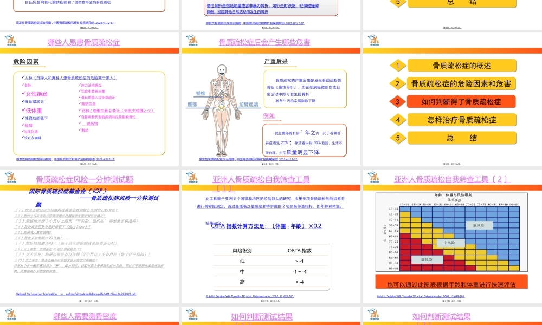This screenshot has width=542, height=325.
Task: Click the checkmark beside 低体重 risk factor
Action: coord(23,109)
